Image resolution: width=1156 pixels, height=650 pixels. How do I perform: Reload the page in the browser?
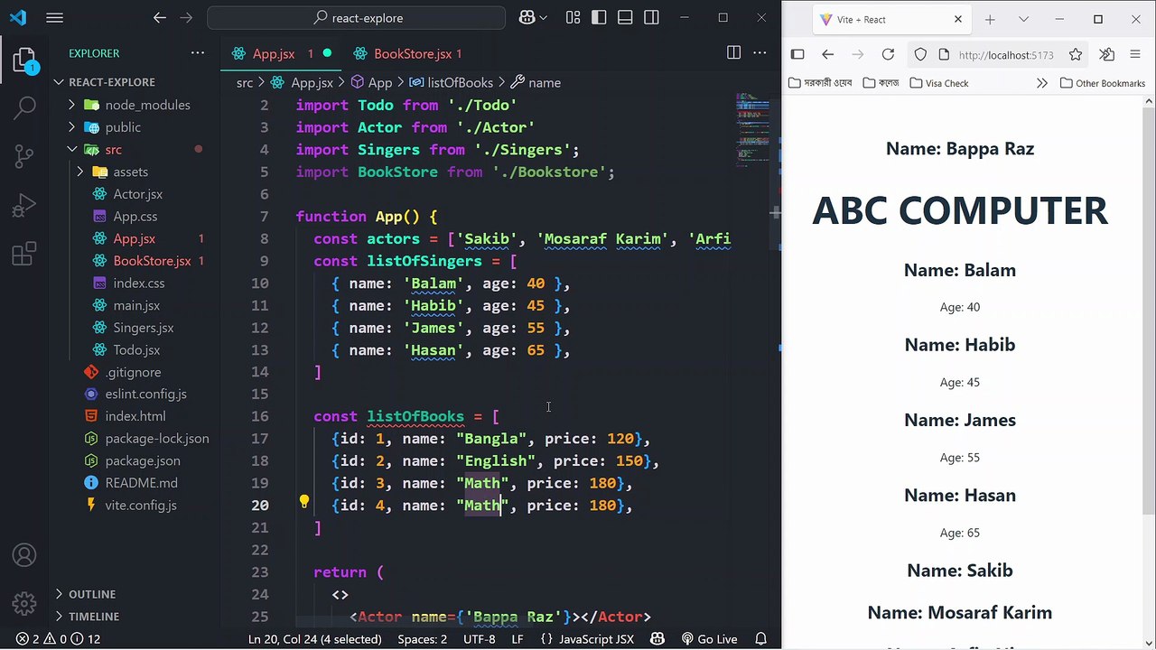[x=888, y=55]
